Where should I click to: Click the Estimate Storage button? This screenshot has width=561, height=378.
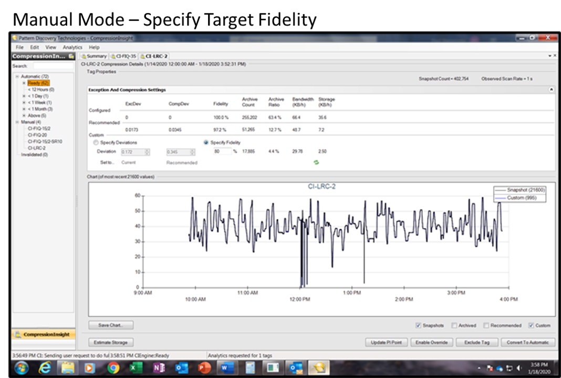111,342
